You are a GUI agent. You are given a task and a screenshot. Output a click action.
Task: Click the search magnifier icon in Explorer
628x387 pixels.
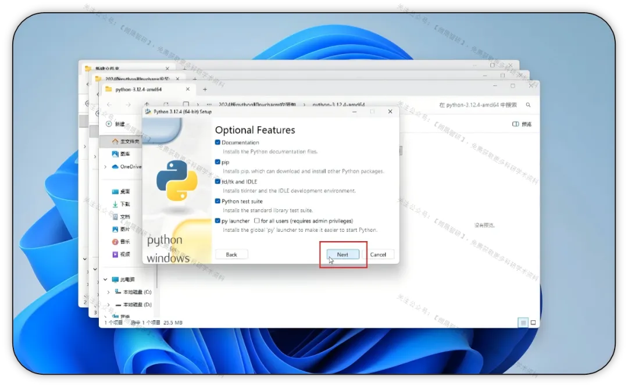coord(528,105)
